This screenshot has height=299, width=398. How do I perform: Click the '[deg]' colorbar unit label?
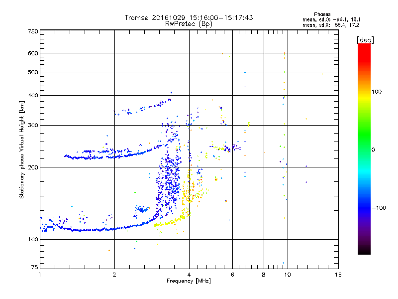[x=365, y=40]
